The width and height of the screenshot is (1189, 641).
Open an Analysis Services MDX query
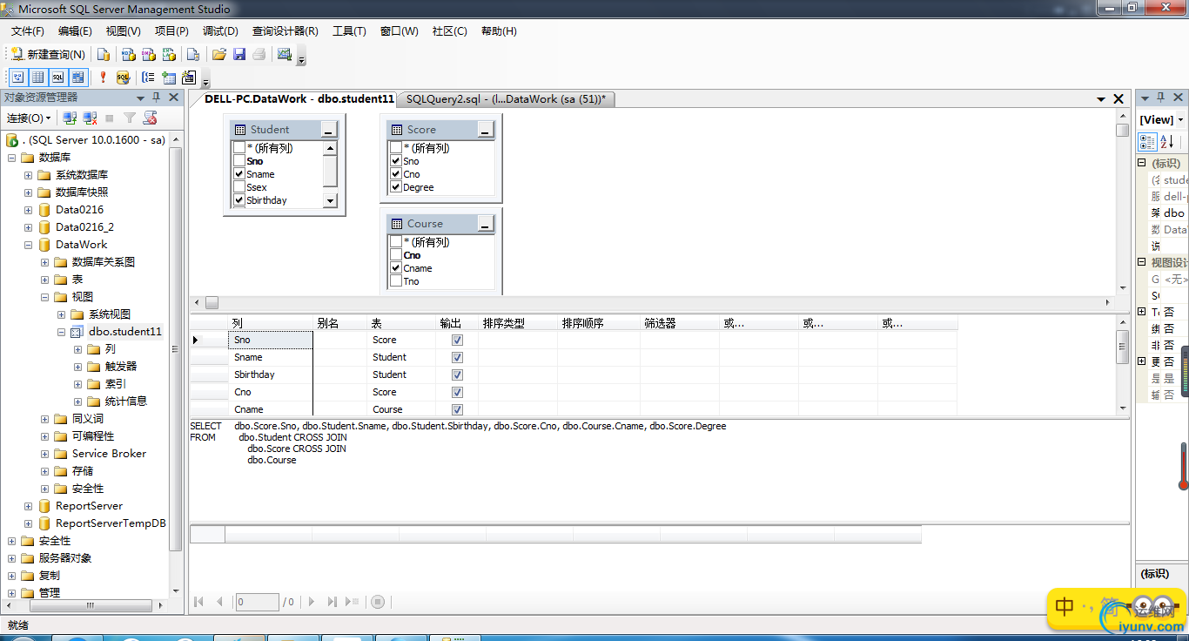click(x=128, y=55)
